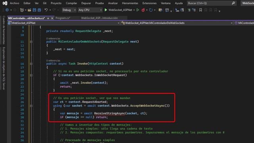Screen dimensions: 254x143
Task: Collapse the Invoke method at line 16
Action: pyautogui.click(x=31, y=64)
